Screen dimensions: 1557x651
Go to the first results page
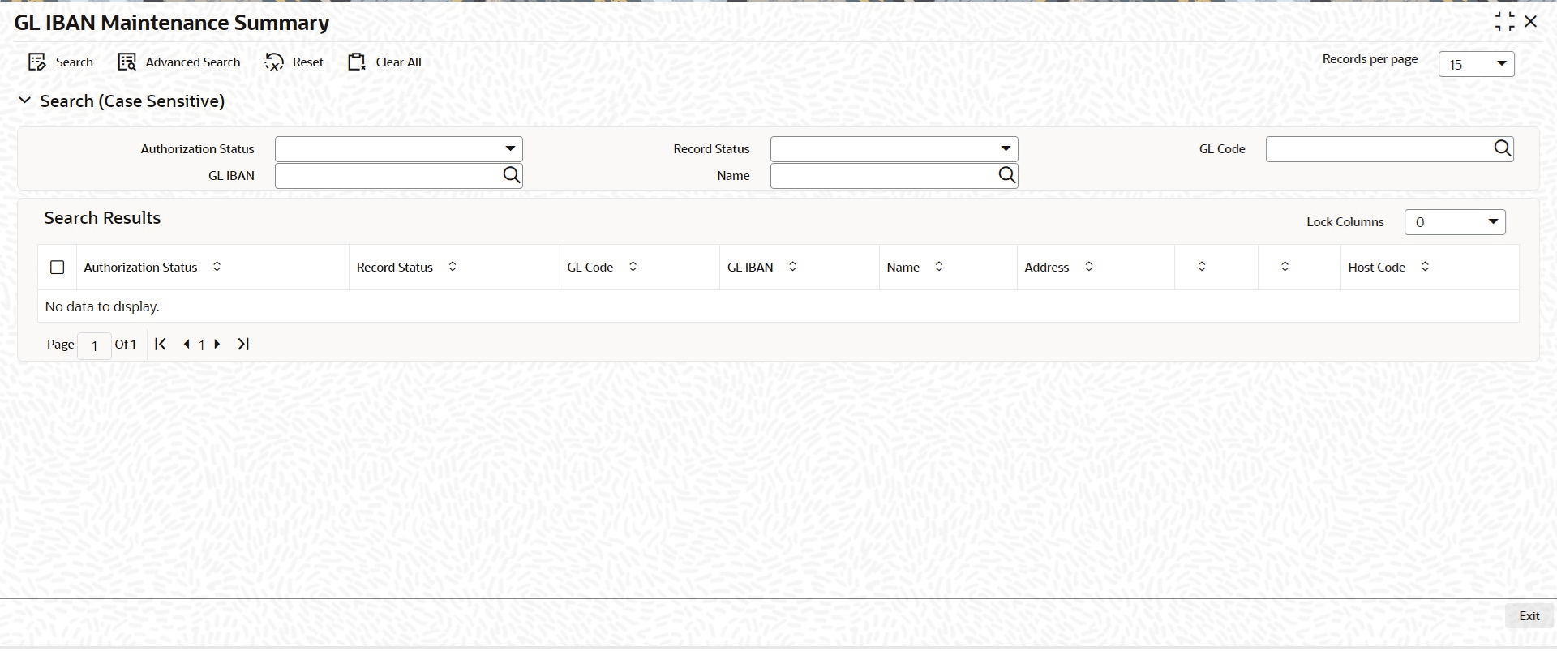(x=161, y=345)
